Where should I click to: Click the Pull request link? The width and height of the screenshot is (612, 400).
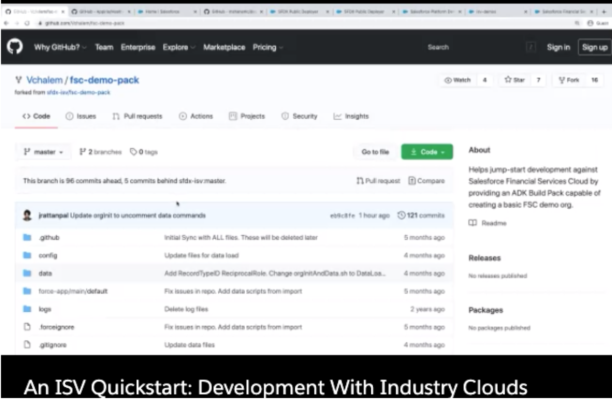pyautogui.click(x=379, y=181)
